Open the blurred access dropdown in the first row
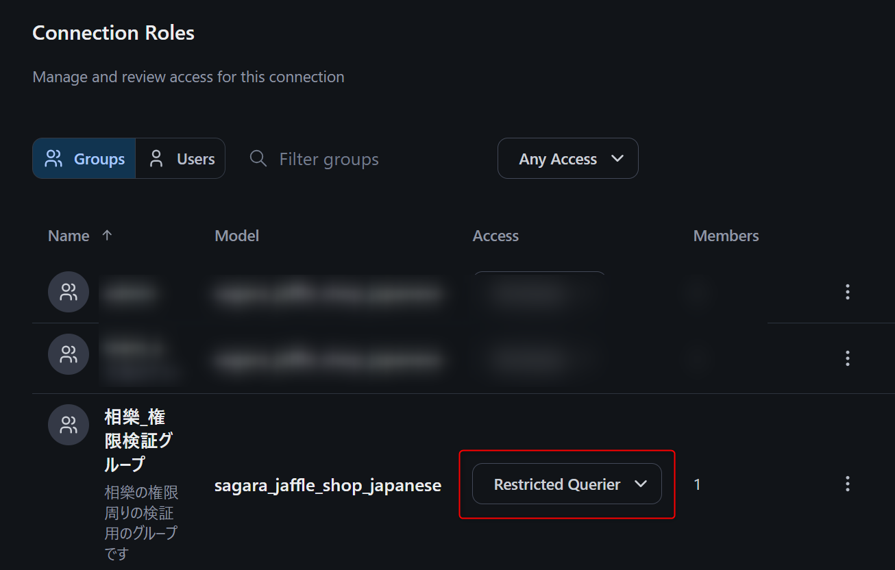 539,293
